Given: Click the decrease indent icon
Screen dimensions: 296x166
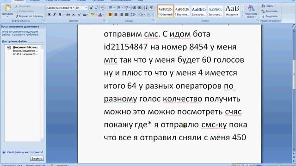Looking at the screenshot, I should click(x=134, y=8).
